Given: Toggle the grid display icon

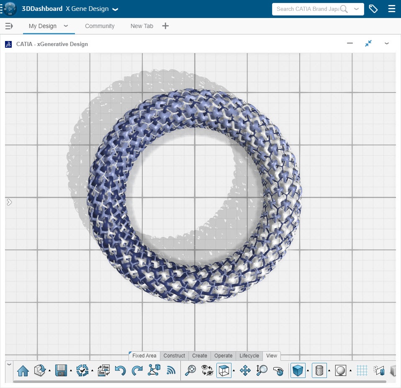Looking at the screenshot, I should [362, 370].
